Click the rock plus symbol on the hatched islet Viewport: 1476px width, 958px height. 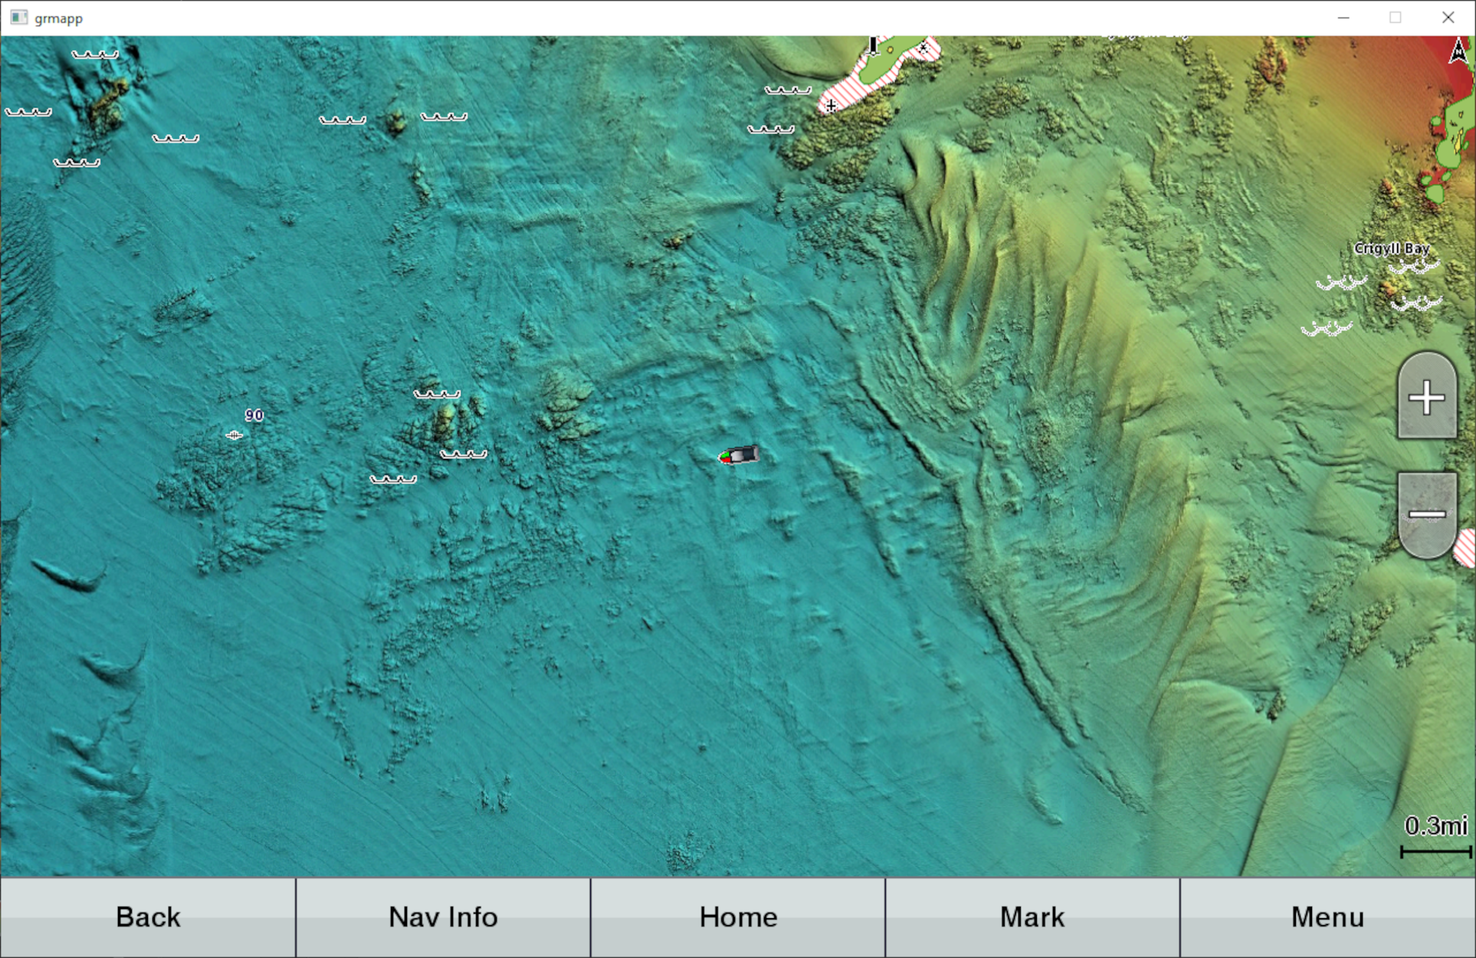point(831,105)
